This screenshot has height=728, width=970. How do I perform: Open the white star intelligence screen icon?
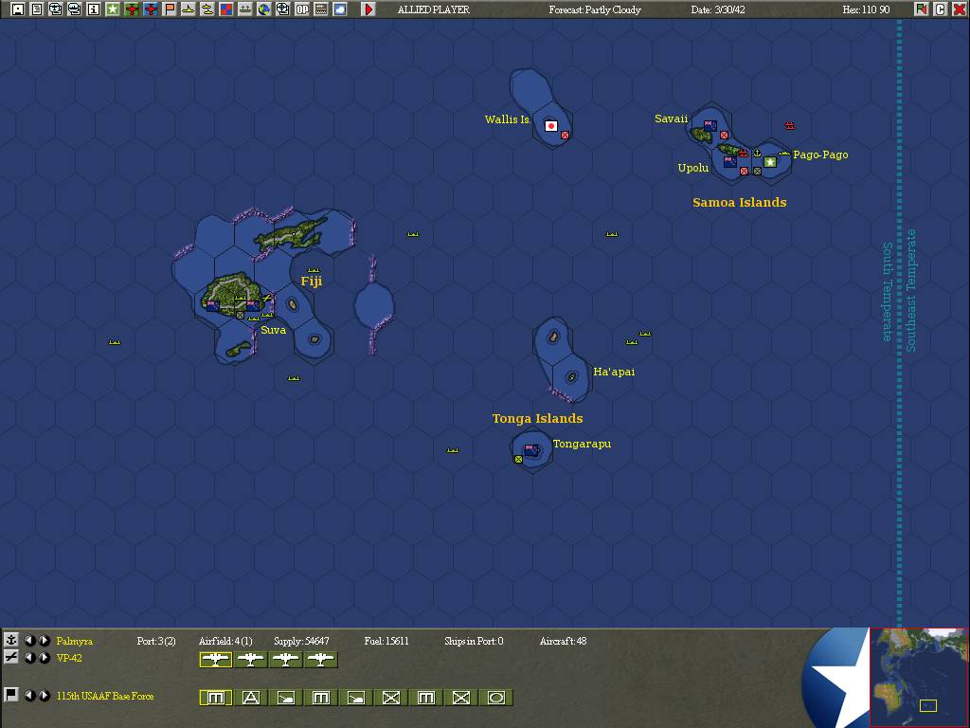click(112, 9)
